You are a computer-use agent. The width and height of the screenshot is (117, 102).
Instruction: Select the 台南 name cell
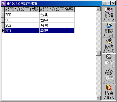pyautogui.click(x=57, y=25)
